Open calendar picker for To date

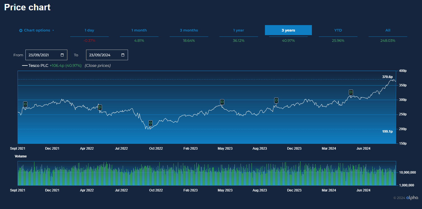coord(123,55)
